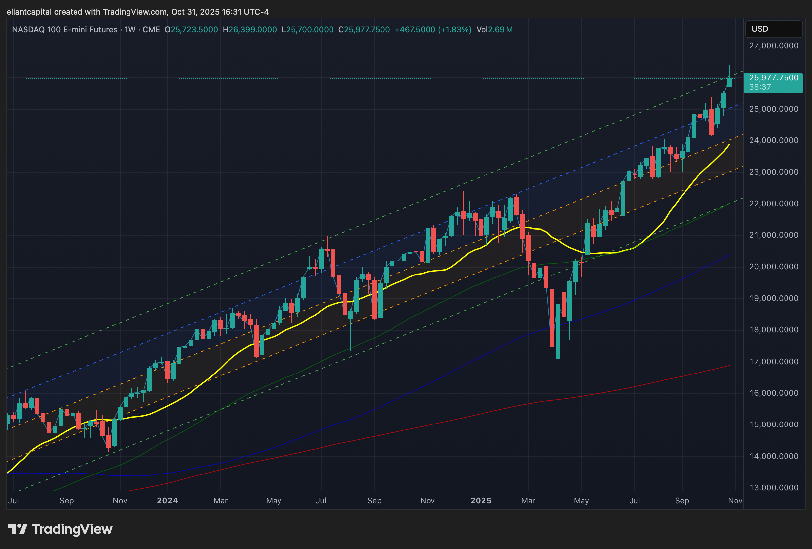Screen dimensions: 812x549
Task: Click the TradingView wordmark text
Action: tap(72, 529)
